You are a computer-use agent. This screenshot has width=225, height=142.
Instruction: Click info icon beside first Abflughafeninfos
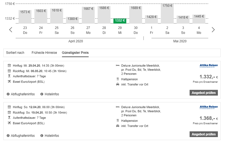[8, 94]
